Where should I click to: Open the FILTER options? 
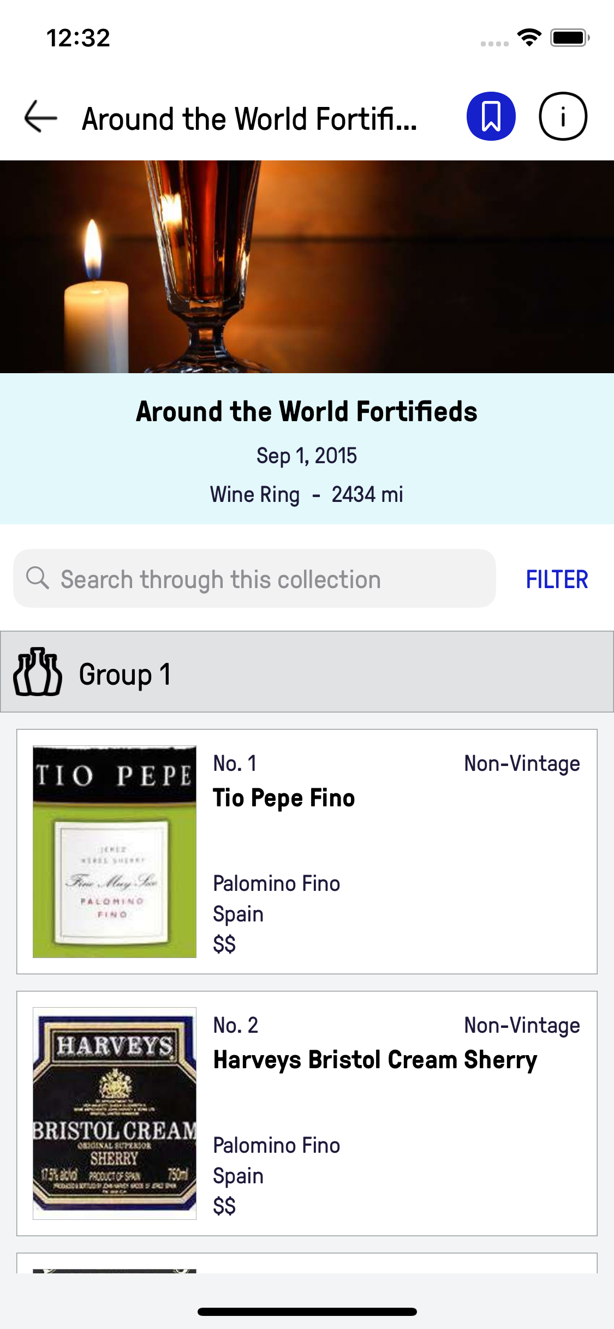coord(556,579)
